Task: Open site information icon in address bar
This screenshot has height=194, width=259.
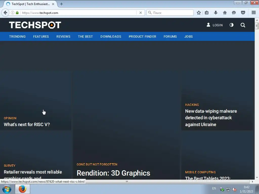Action: point(13,13)
